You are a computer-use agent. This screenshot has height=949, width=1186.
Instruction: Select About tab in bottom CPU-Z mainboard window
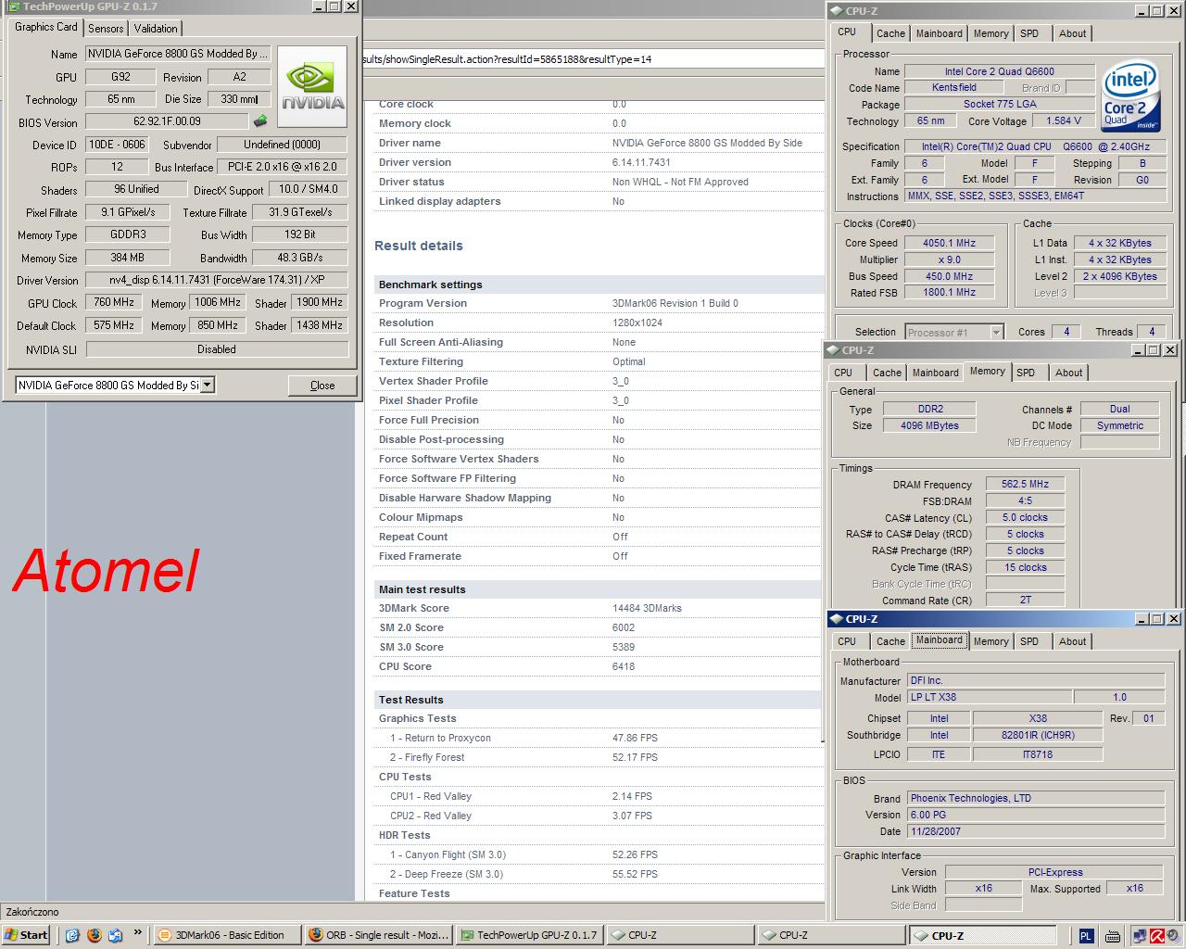pyautogui.click(x=1072, y=641)
